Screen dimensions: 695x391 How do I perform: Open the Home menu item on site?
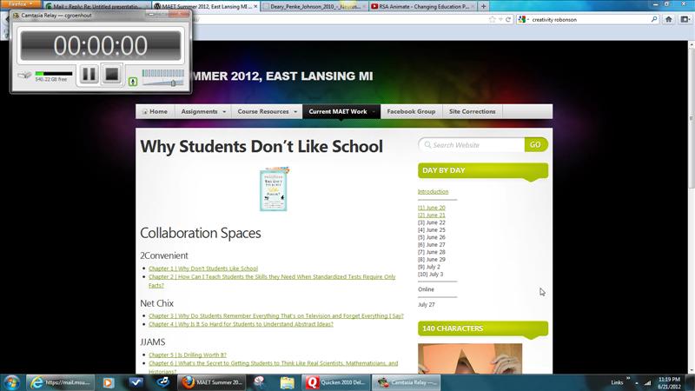pos(156,112)
